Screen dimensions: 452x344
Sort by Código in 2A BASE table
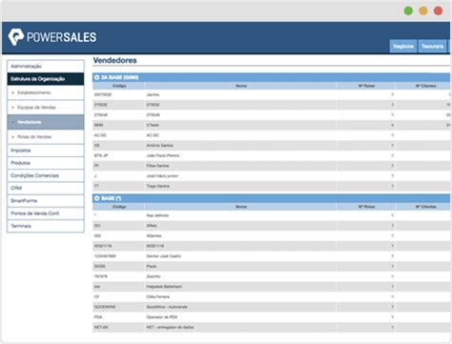[x=119, y=86]
